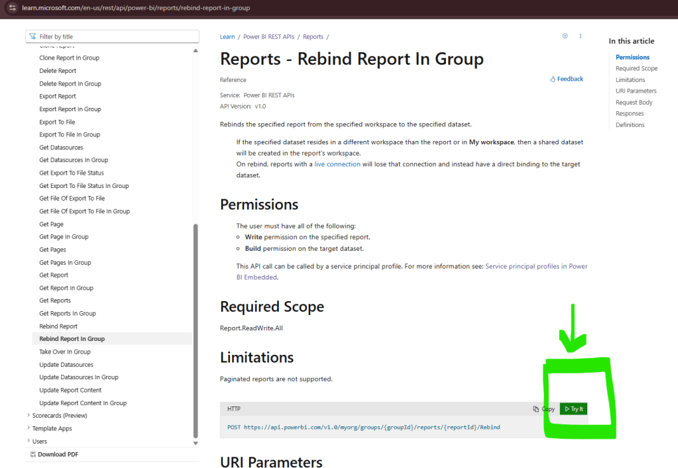Select Take Over In Group in sidebar
Image resolution: width=678 pixels, height=468 pixels.
(x=65, y=351)
